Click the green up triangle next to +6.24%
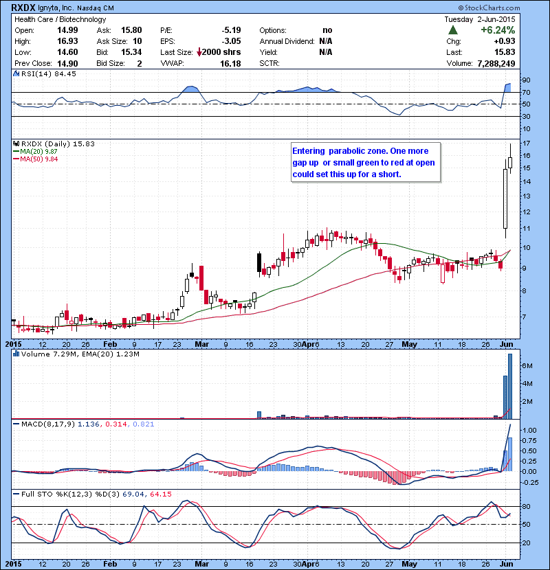This screenshot has width=550, height=570. (x=453, y=30)
